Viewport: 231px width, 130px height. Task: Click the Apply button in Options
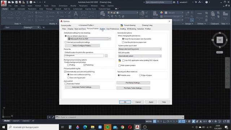click(x=151, y=102)
